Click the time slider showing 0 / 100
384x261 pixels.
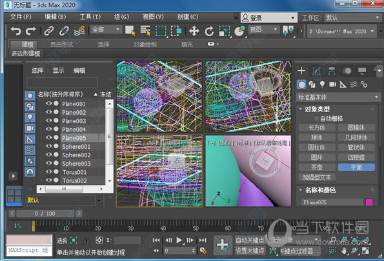pos(45,214)
